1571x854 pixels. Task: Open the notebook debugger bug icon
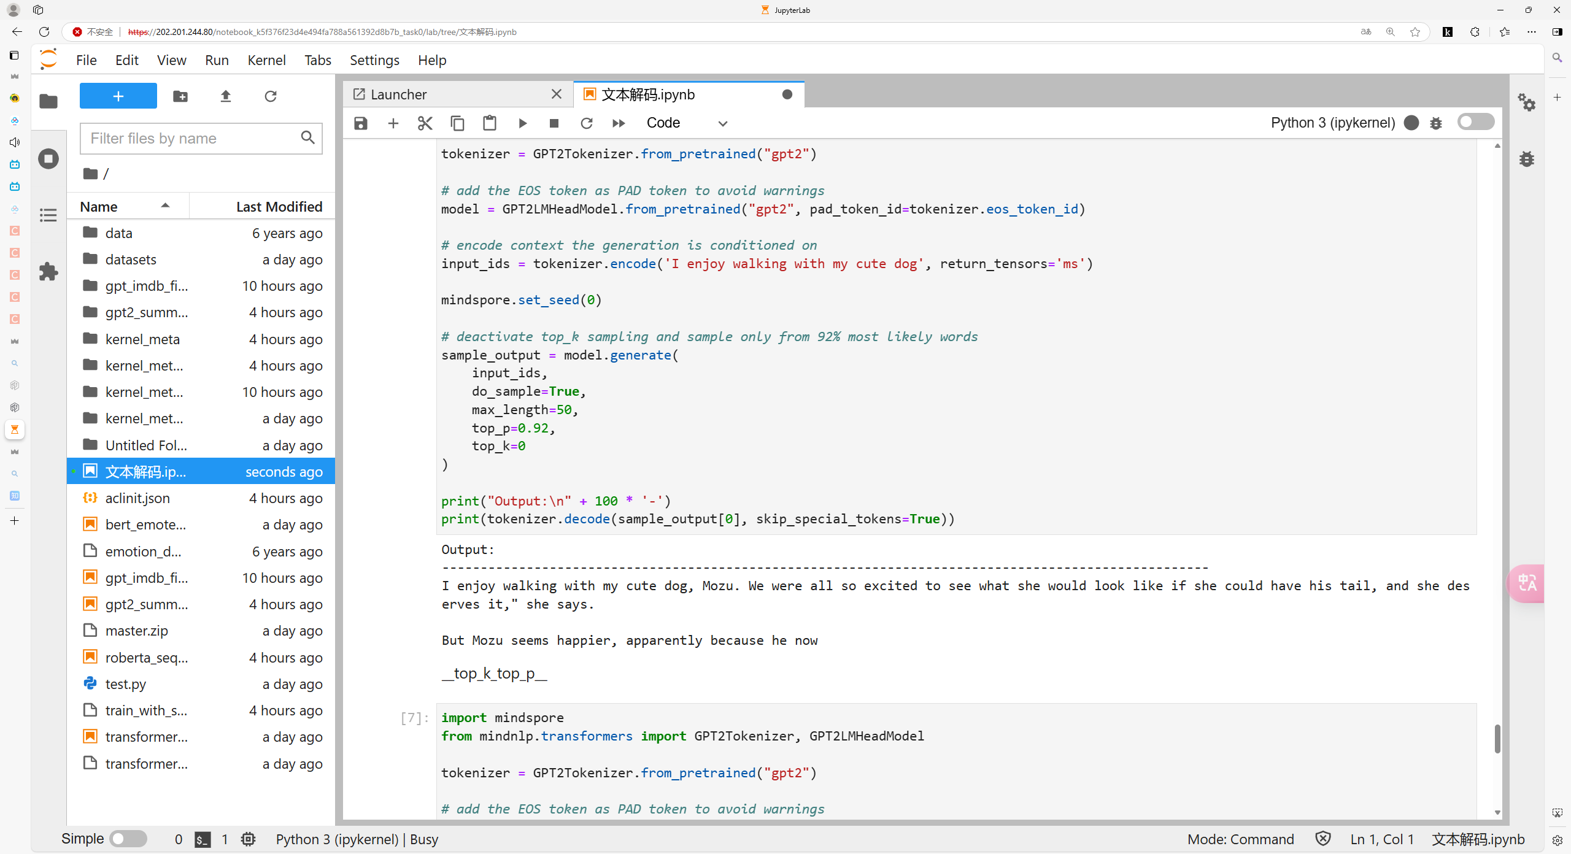pyautogui.click(x=1436, y=123)
